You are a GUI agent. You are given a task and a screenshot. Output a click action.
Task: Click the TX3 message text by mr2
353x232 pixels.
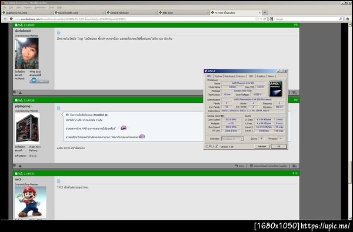point(72,187)
